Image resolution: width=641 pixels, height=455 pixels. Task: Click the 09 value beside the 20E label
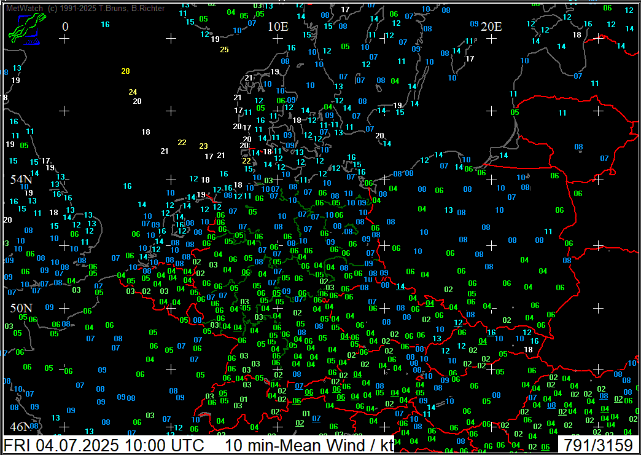click(474, 24)
